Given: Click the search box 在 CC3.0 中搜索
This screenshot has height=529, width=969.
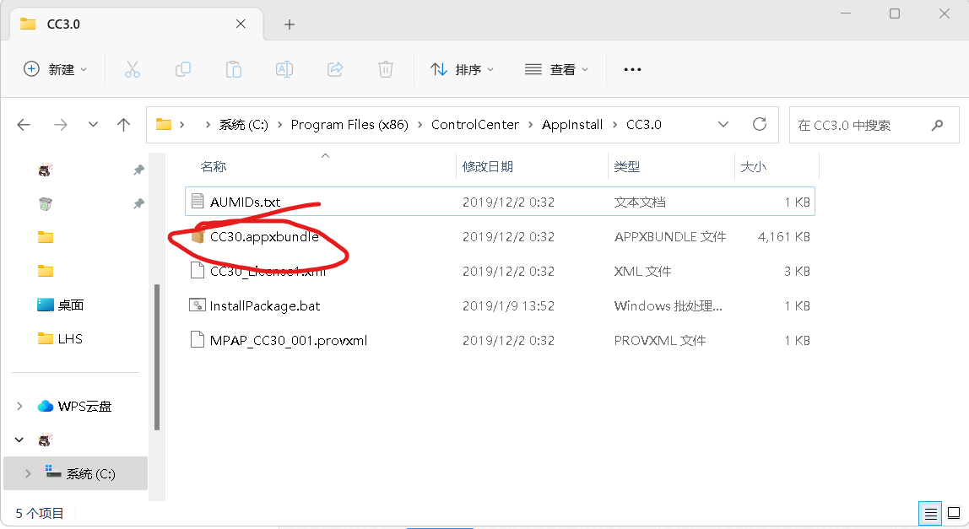Looking at the screenshot, I should click(874, 125).
